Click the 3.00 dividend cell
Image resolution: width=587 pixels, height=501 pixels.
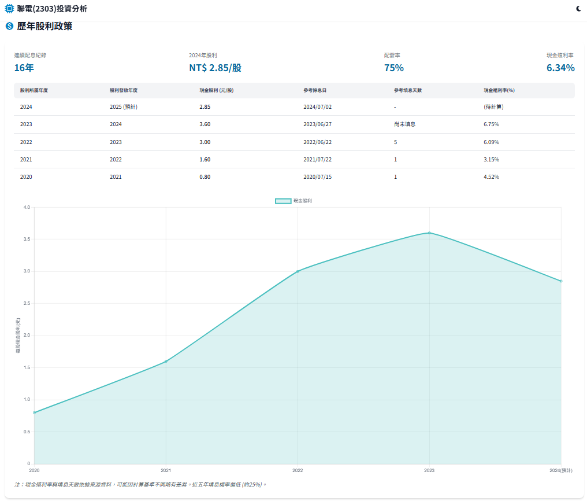[x=205, y=142]
